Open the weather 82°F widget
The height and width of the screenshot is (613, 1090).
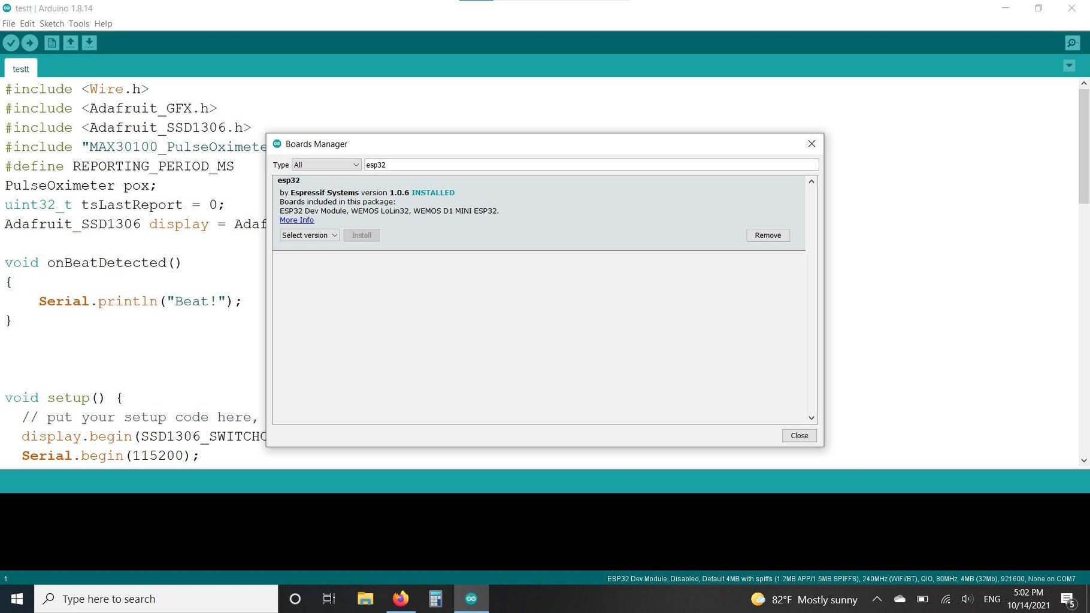pos(804,599)
